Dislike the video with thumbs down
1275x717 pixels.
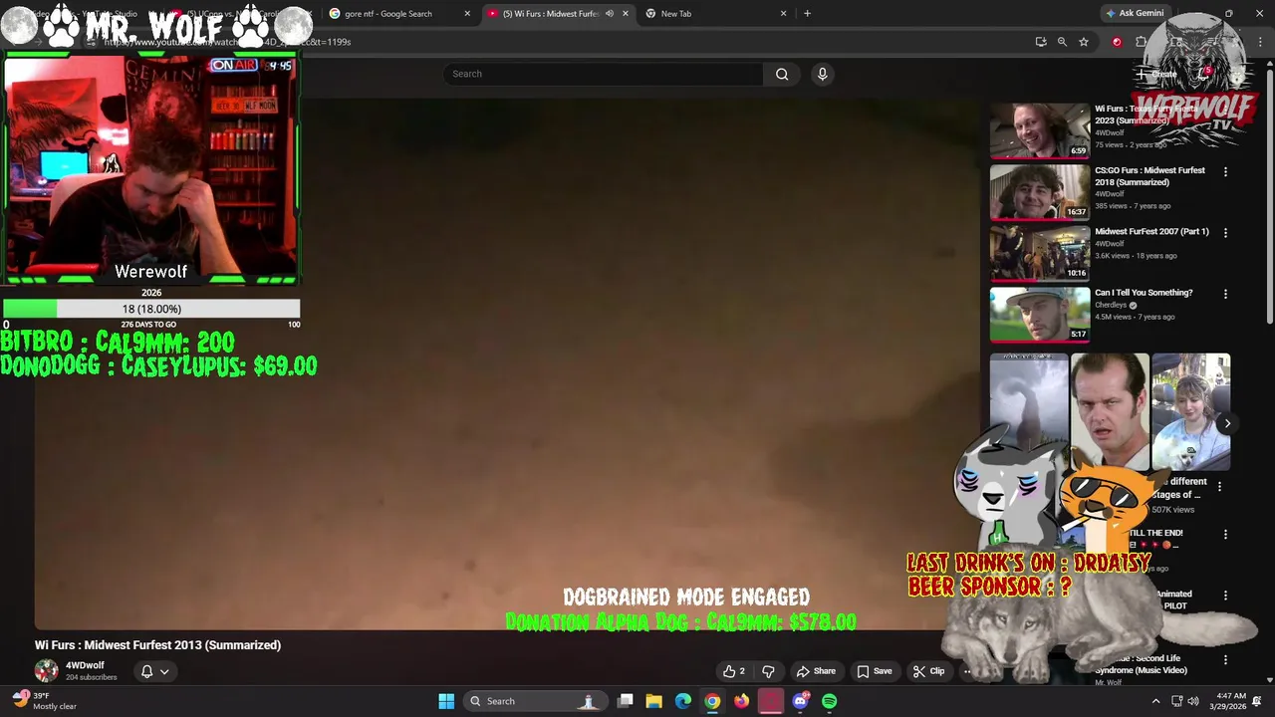(768, 671)
